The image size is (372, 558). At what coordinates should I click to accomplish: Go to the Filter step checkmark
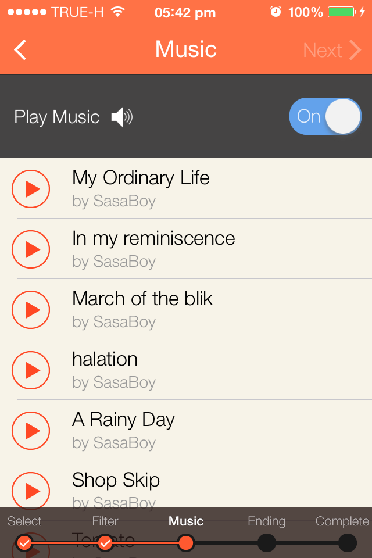tap(105, 543)
